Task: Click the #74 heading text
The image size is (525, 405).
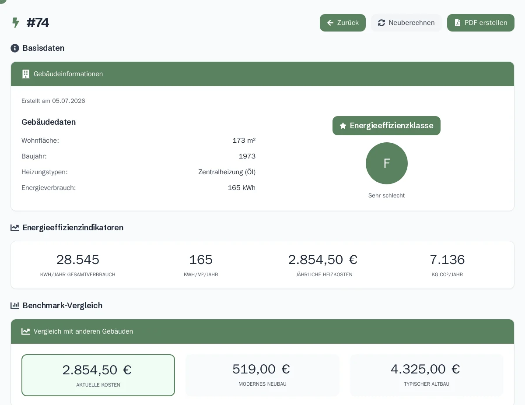Action: tap(38, 23)
